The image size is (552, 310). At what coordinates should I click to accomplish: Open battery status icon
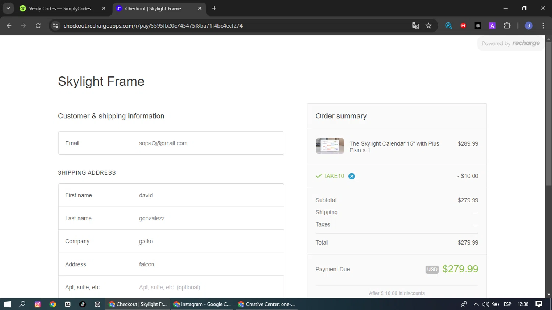pos(496,304)
